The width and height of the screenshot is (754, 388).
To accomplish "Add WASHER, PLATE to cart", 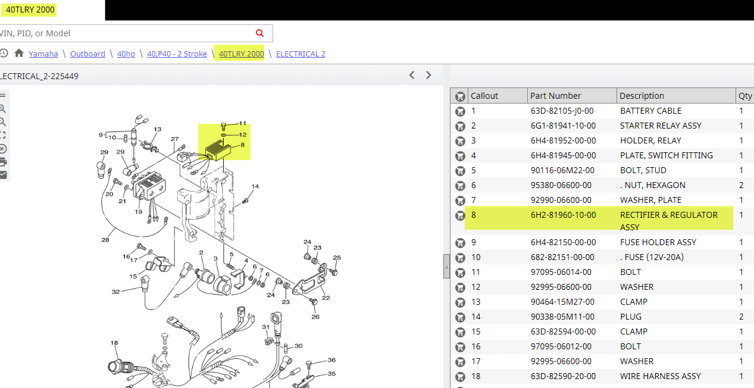I will (460, 201).
